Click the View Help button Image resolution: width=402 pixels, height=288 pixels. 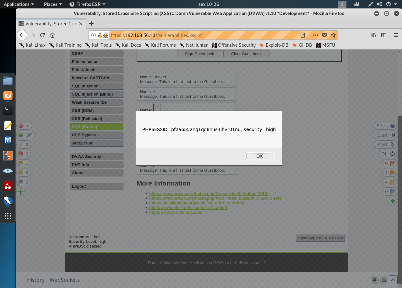tap(334, 238)
